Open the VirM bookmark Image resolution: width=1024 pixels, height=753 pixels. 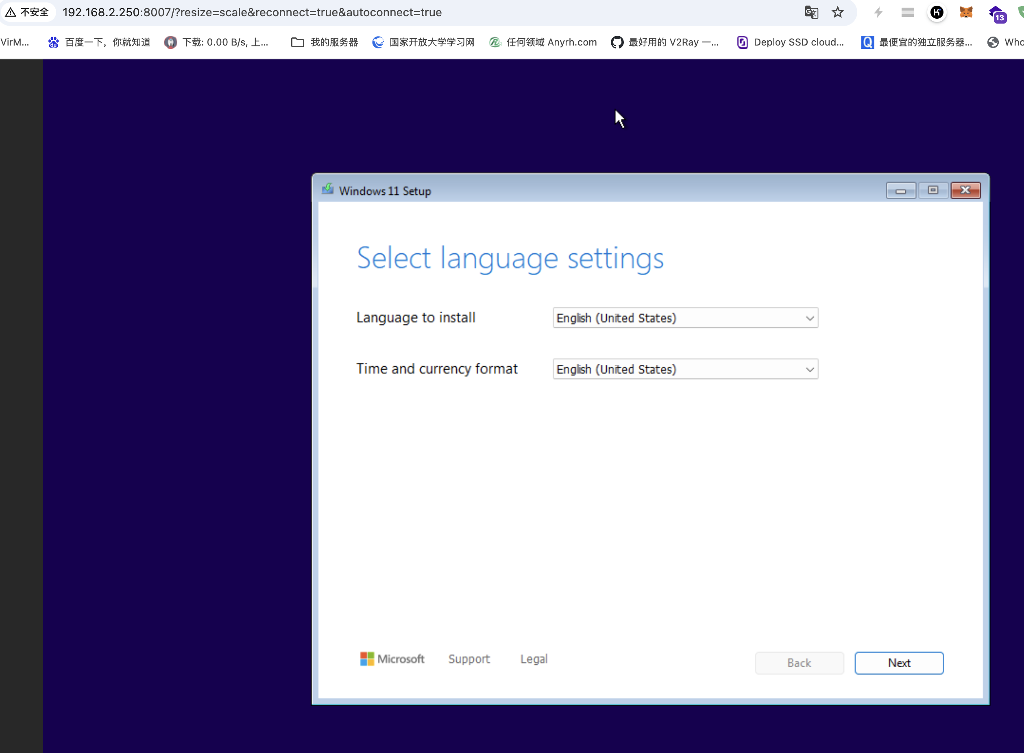[x=15, y=42]
